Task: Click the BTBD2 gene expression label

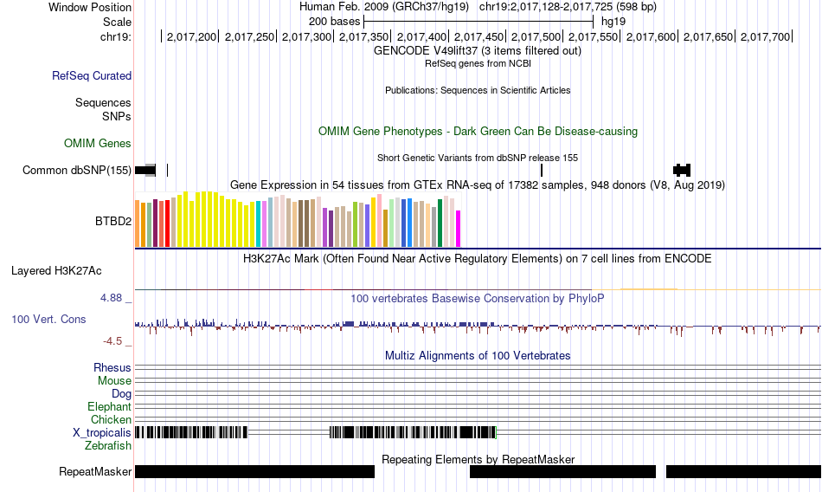Action: tap(113, 221)
